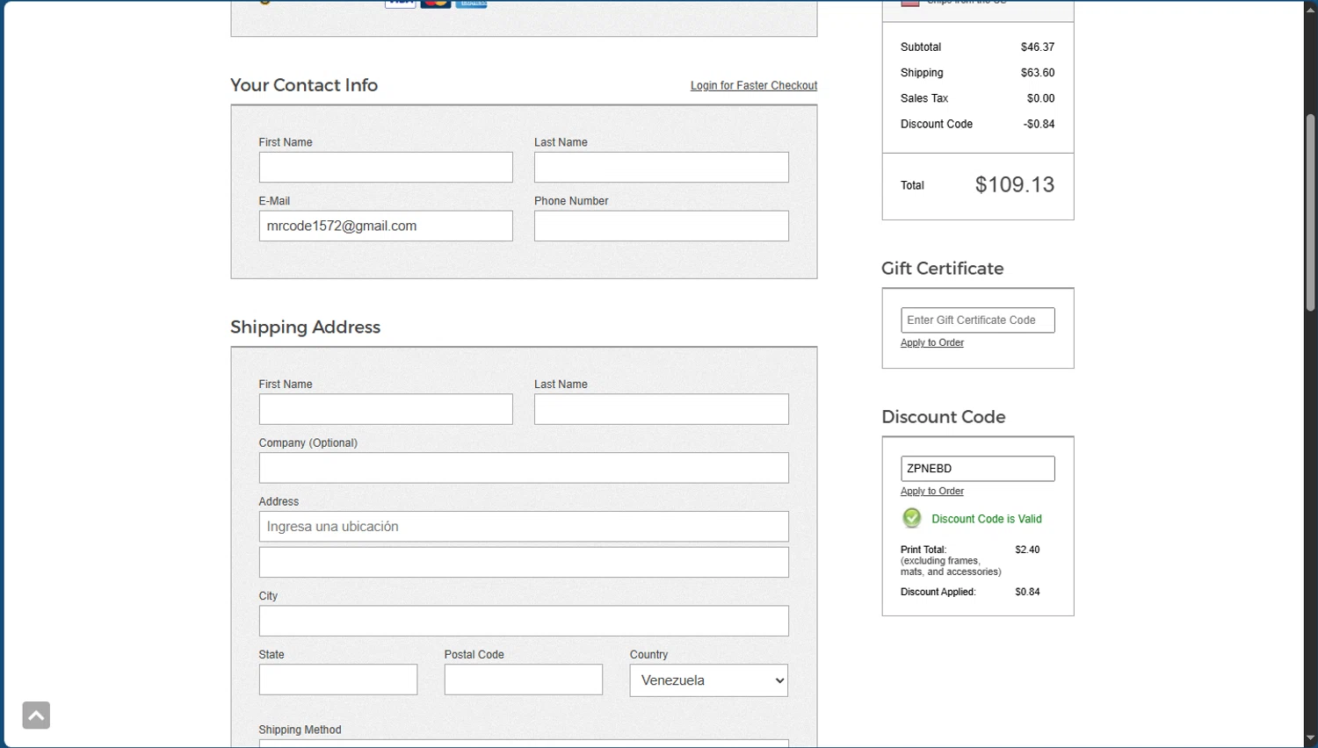Open the Country dropdown showing Venezuela
This screenshot has width=1318, height=748.
click(708, 680)
